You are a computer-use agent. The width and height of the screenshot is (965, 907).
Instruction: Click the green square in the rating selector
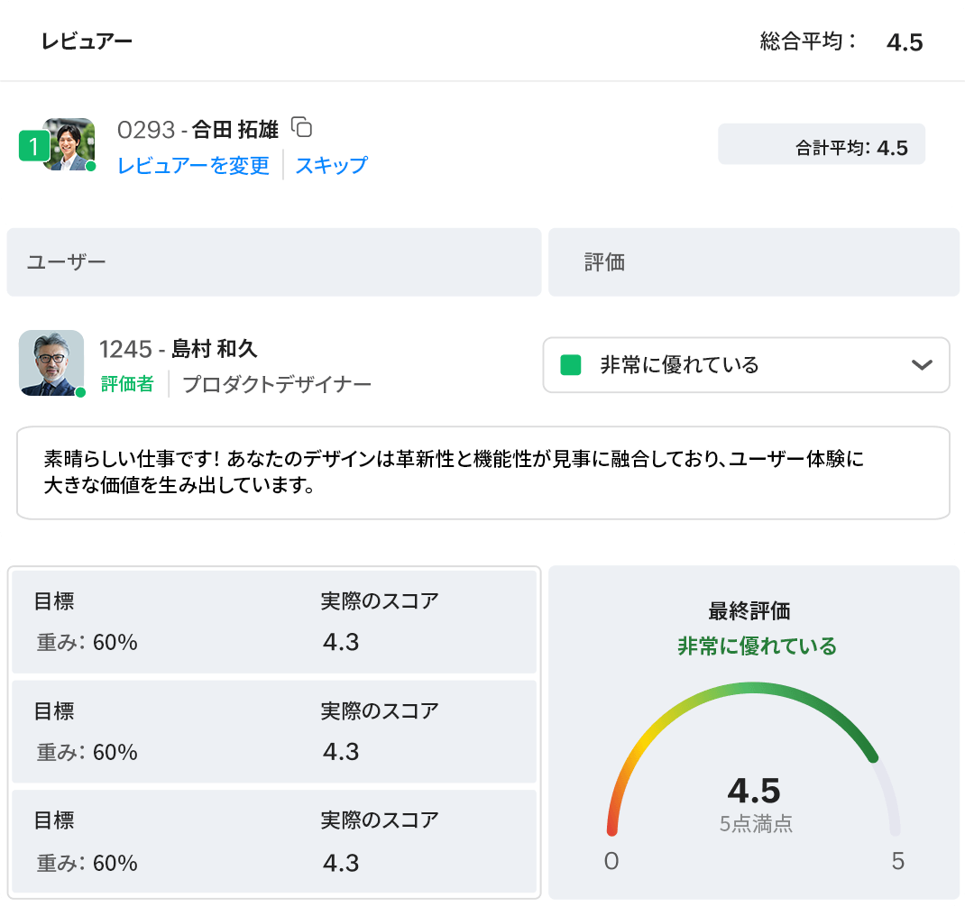coord(568,364)
